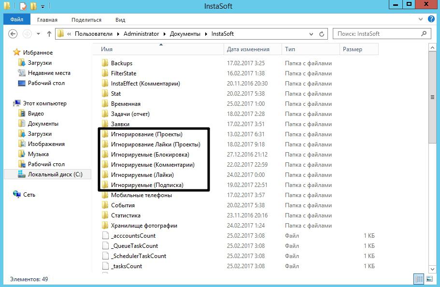Click Пользователи in the address path
Viewport: 440px width, 287px height.
(x=93, y=34)
